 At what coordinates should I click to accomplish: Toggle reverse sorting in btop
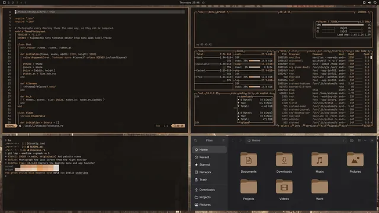click(x=336, y=51)
